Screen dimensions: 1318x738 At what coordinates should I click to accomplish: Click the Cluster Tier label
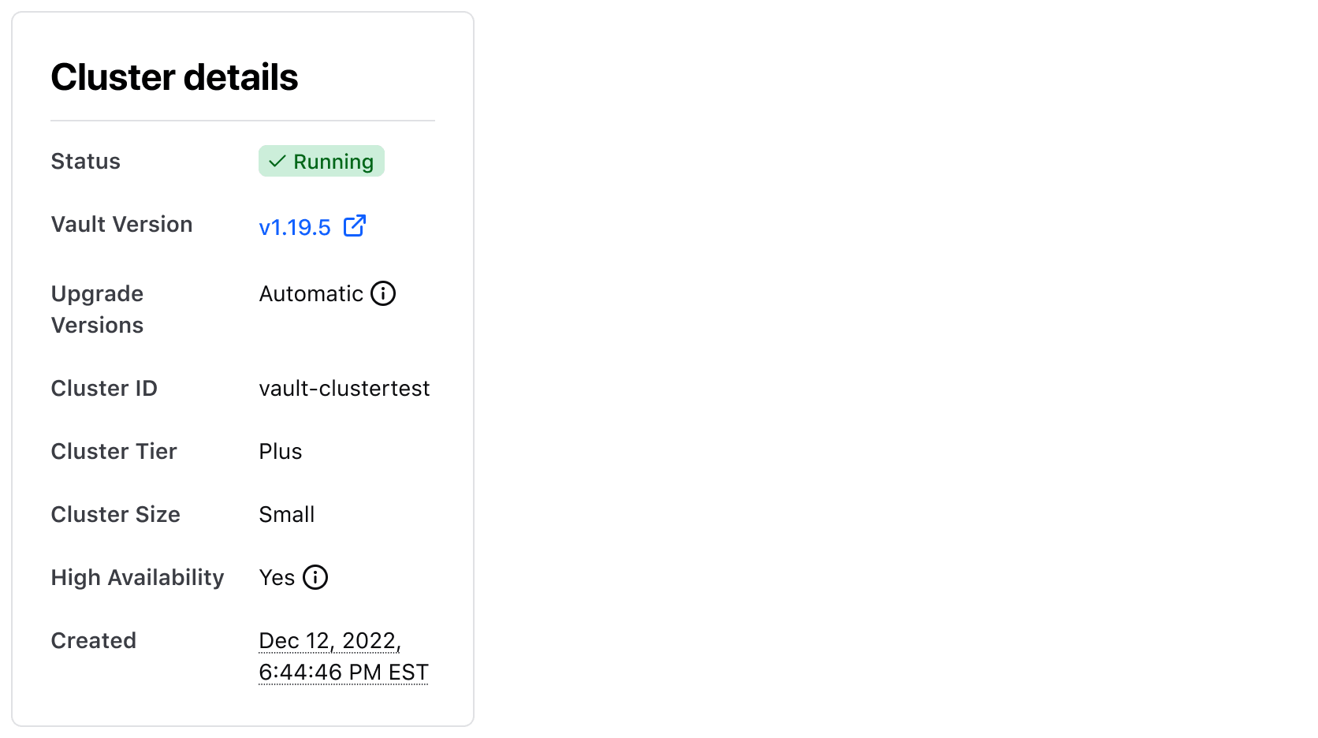(114, 451)
